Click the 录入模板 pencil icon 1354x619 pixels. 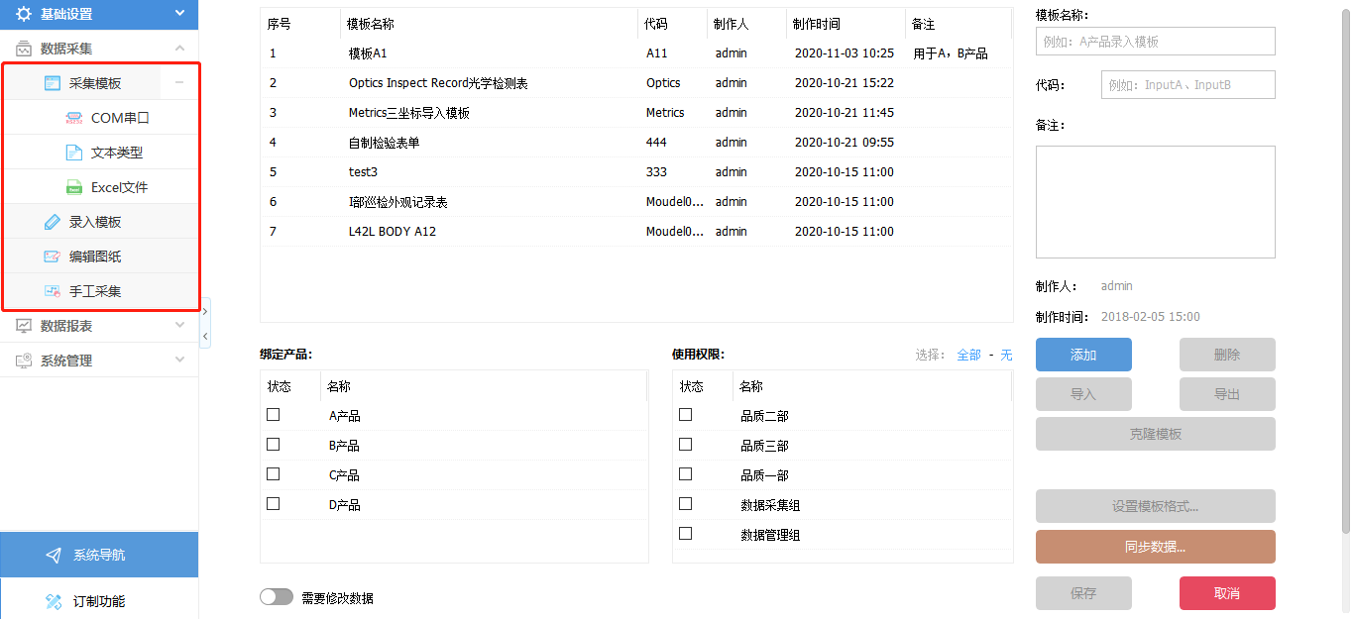click(53, 222)
